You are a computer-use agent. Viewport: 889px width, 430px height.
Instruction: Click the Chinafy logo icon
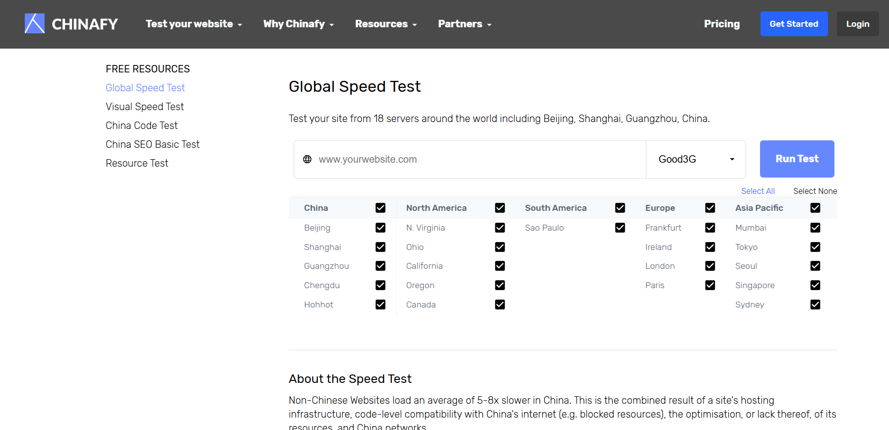(x=35, y=23)
